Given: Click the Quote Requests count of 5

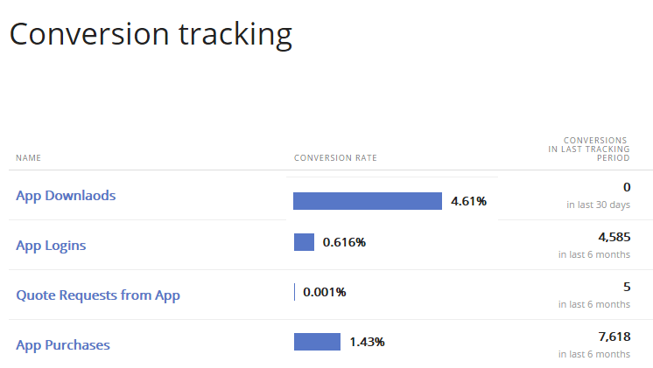Looking at the screenshot, I should pos(626,287).
